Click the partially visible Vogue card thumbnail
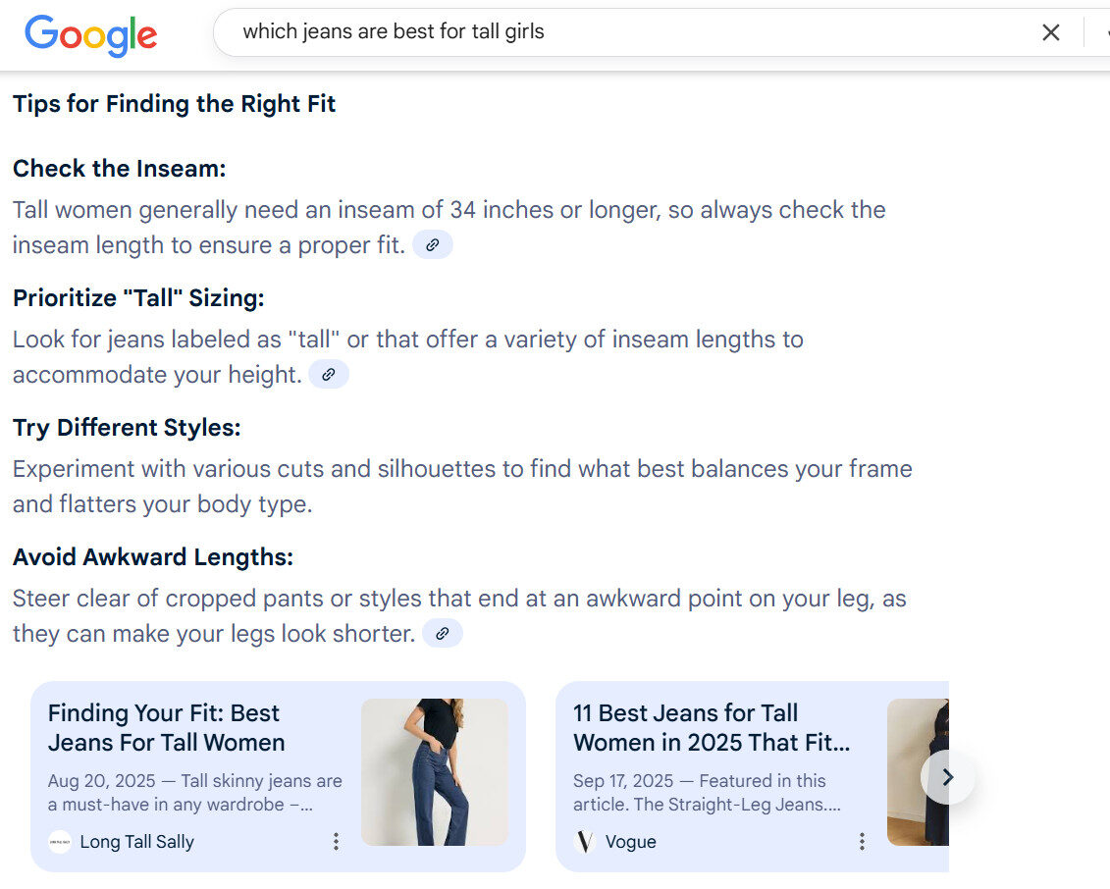This screenshot has height=889, width=1110. tap(917, 772)
